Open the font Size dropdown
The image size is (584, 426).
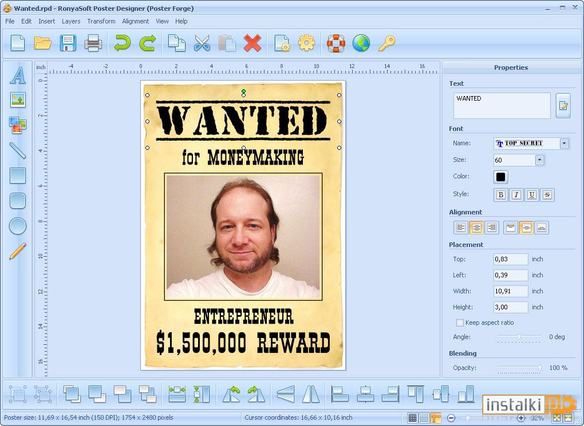tap(540, 160)
